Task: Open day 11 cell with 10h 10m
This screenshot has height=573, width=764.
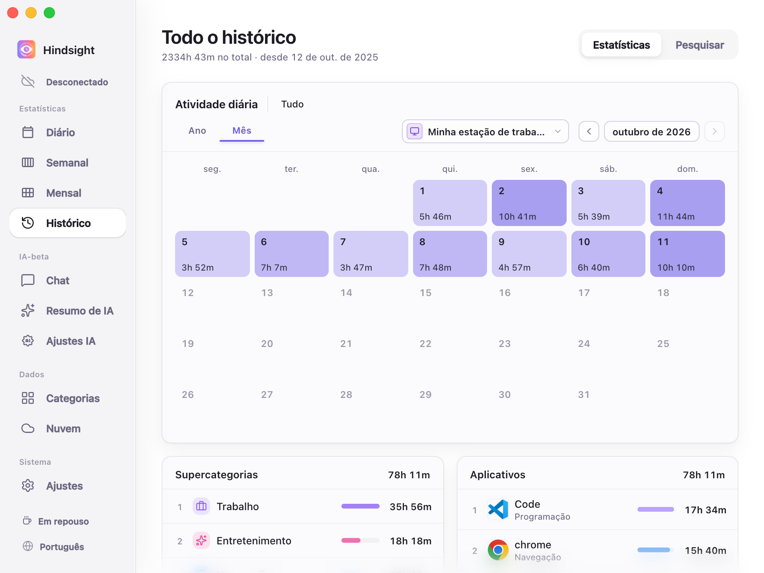Action: point(688,254)
